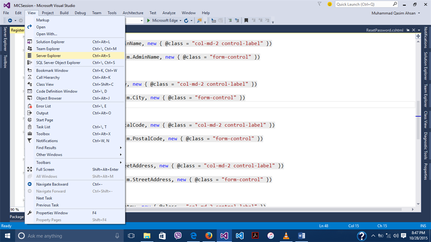Toggle Full Screen mode in View menu
The image size is (431, 242).
point(45,169)
